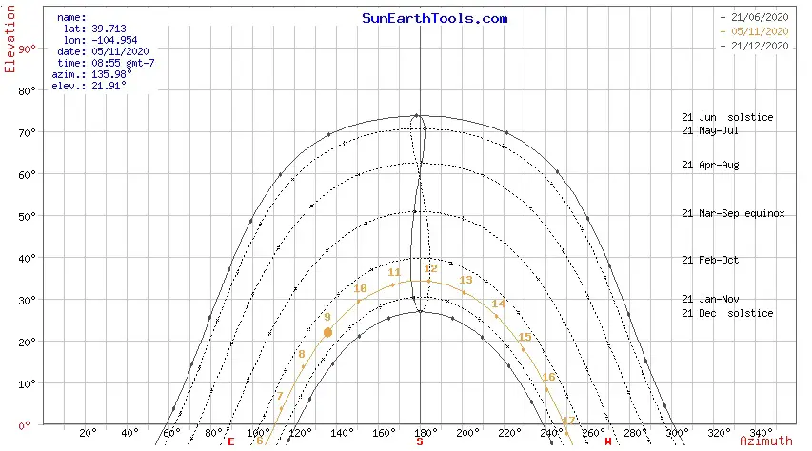This screenshot has height=451, width=812.
Task: Select the 21 Dec solstice curve label
Action: (727, 313)
